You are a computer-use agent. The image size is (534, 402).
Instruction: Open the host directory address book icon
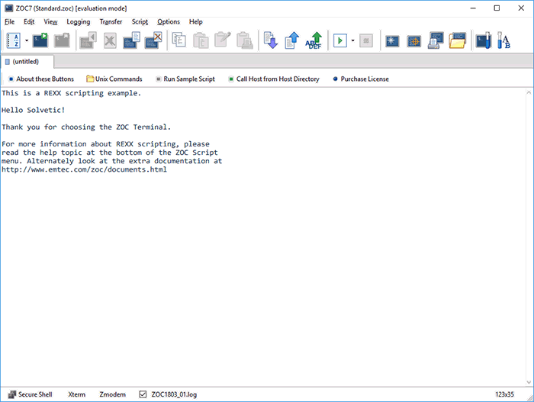[14, 40]
